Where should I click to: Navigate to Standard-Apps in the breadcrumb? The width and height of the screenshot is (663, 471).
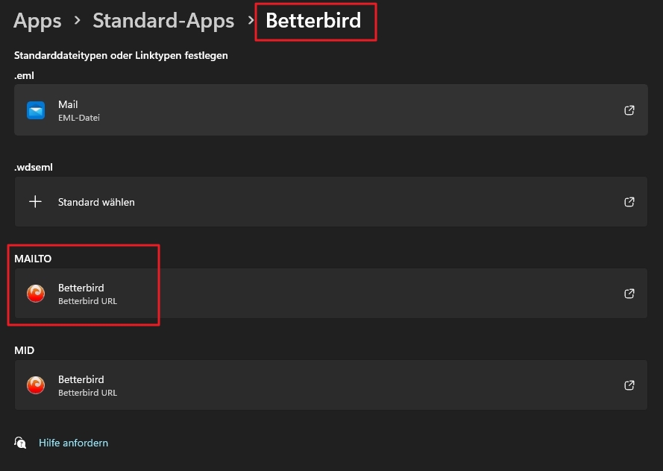tap(163, 21)
